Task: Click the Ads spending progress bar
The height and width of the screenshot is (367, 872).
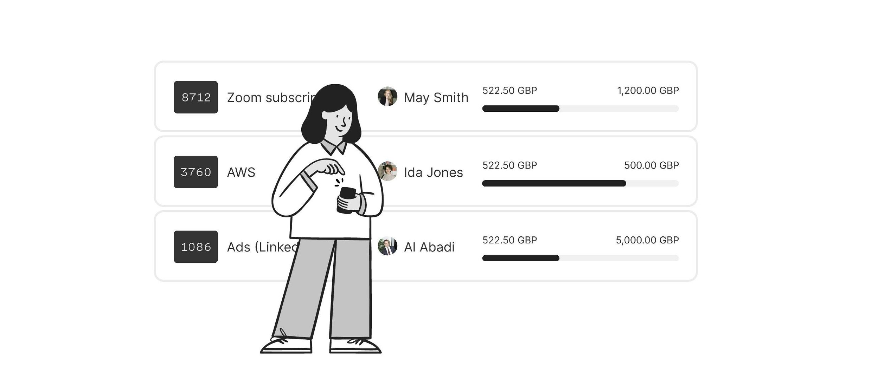Action: point(580,258)
